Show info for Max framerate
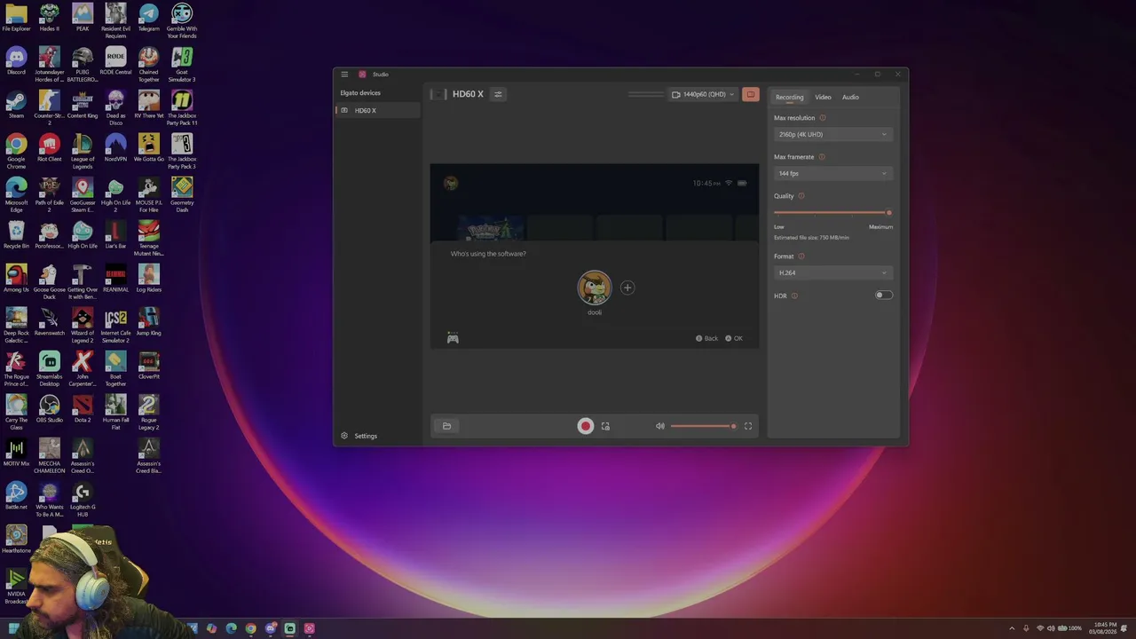Image resolution: width=1136 pixels, height=639 pixels. point(821,157)
